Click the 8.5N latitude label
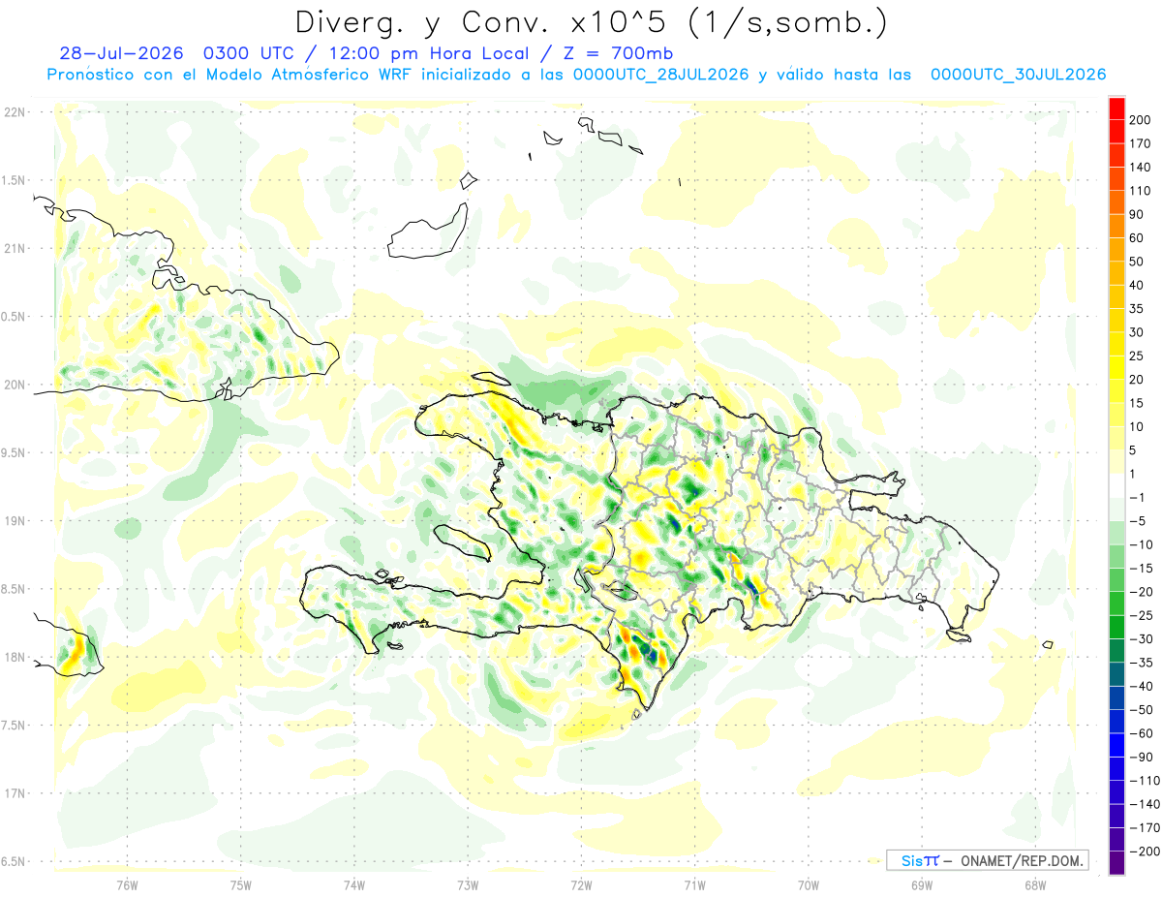Screen dimensions: 1162x898 click(x=14, y=589)
